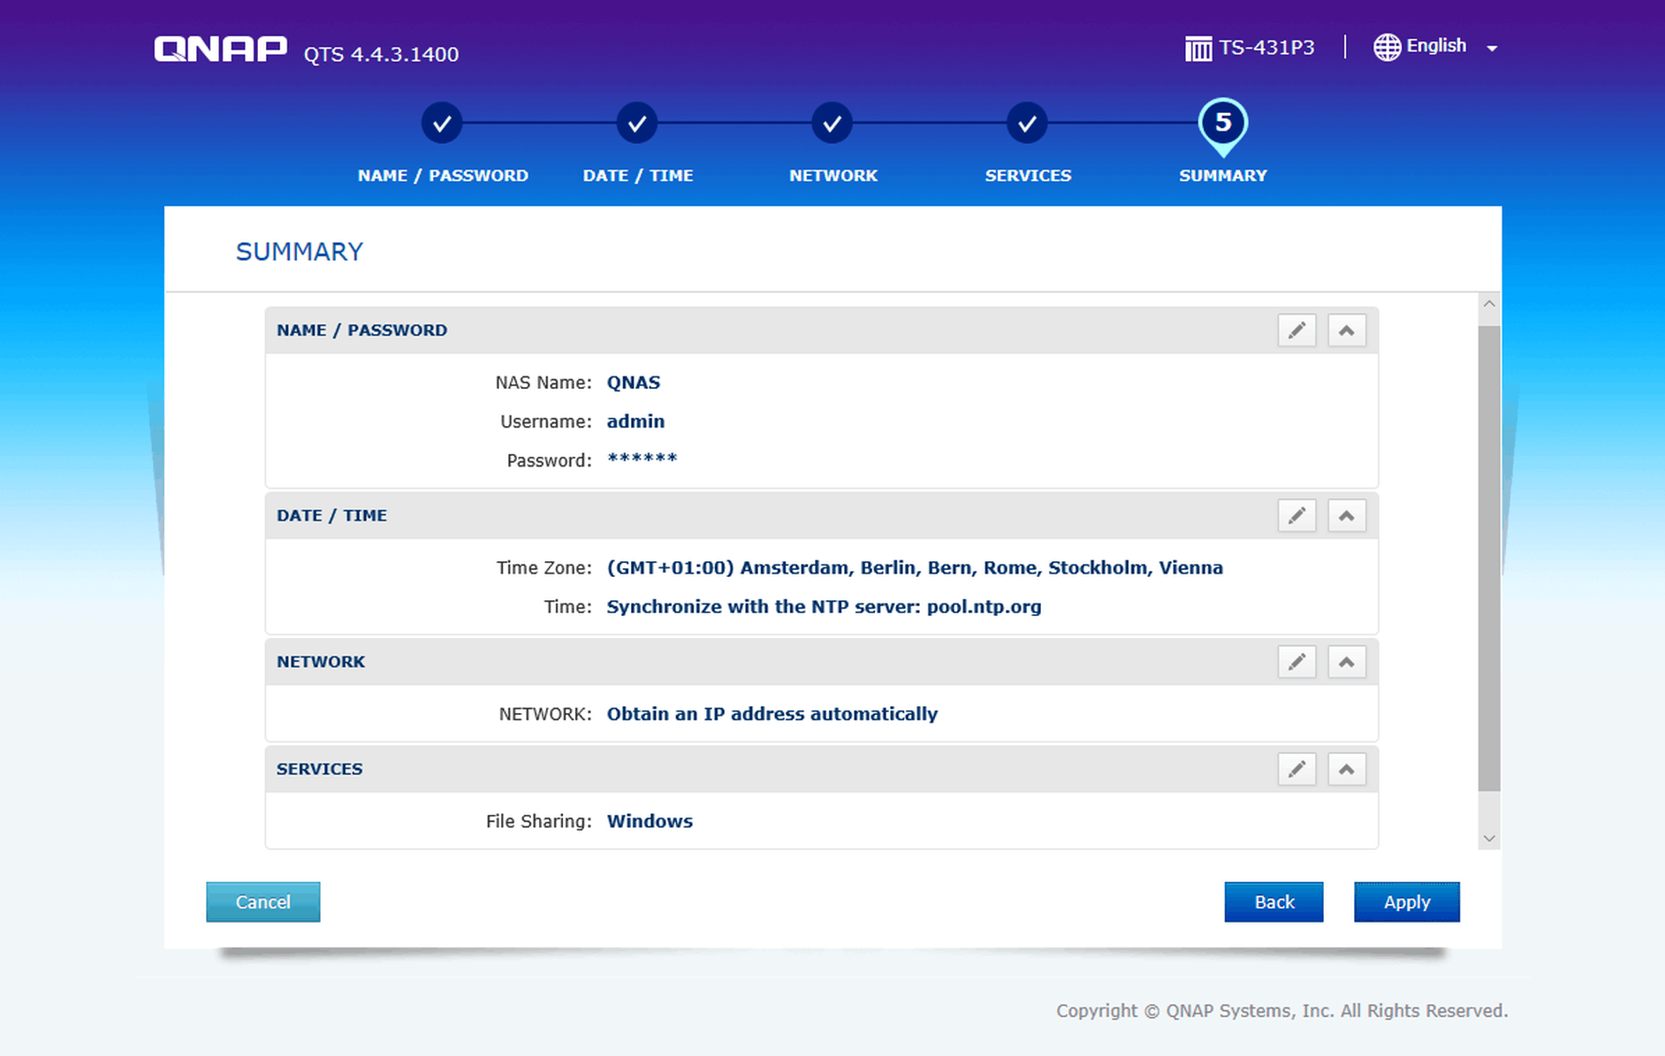
Task: Click the Cancel button
Action: point(263,901)
